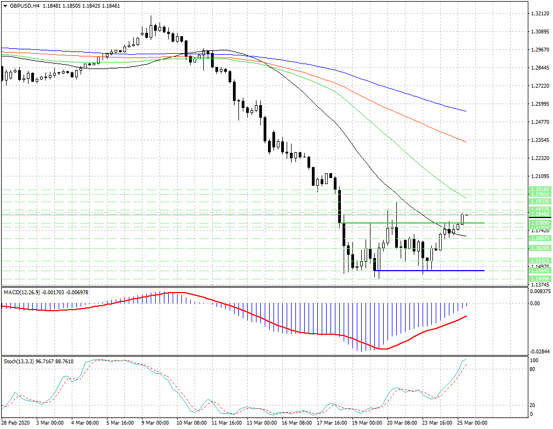Click the MACD -0.02844 scale value
The image size is (553, 429).
540,351
